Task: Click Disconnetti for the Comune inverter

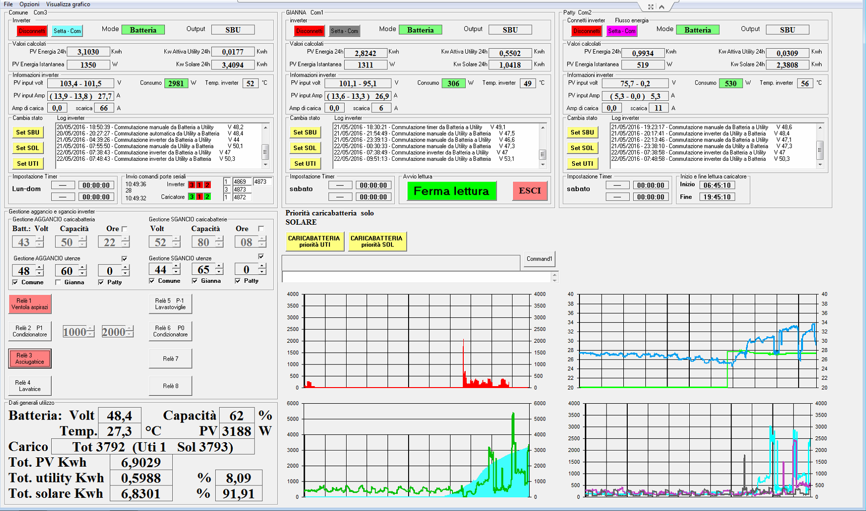Action: click(32, 31)
